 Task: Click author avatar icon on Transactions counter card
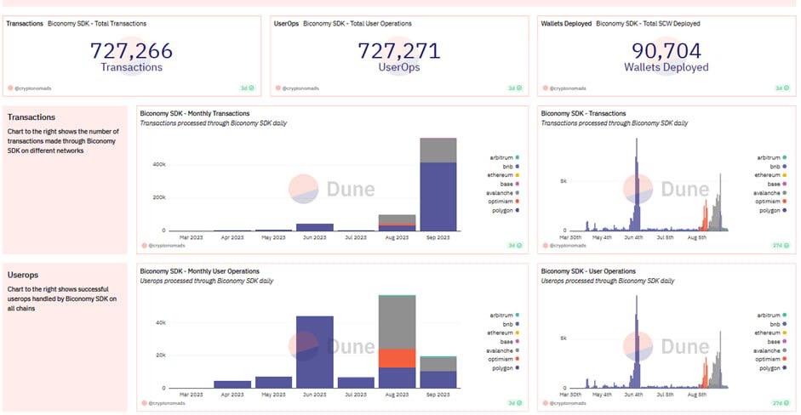(10, 88)
